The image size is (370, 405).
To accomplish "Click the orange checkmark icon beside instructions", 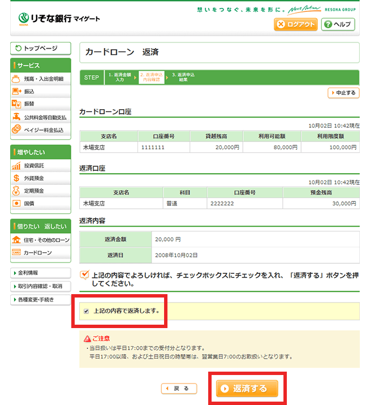I will pos(84,275).
